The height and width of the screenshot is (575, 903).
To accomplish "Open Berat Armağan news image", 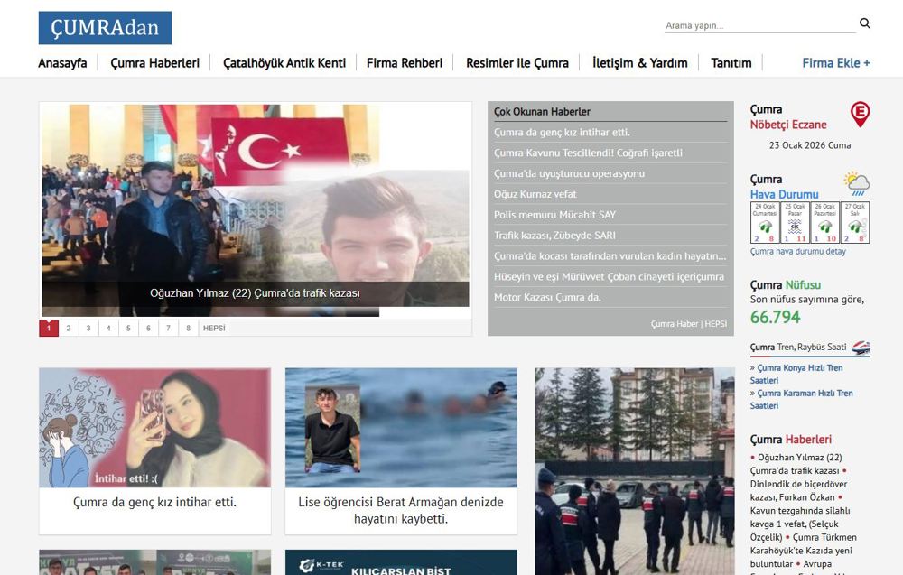I will (x=401, y=427).
